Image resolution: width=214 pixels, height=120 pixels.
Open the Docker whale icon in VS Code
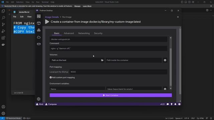(3, 44)
